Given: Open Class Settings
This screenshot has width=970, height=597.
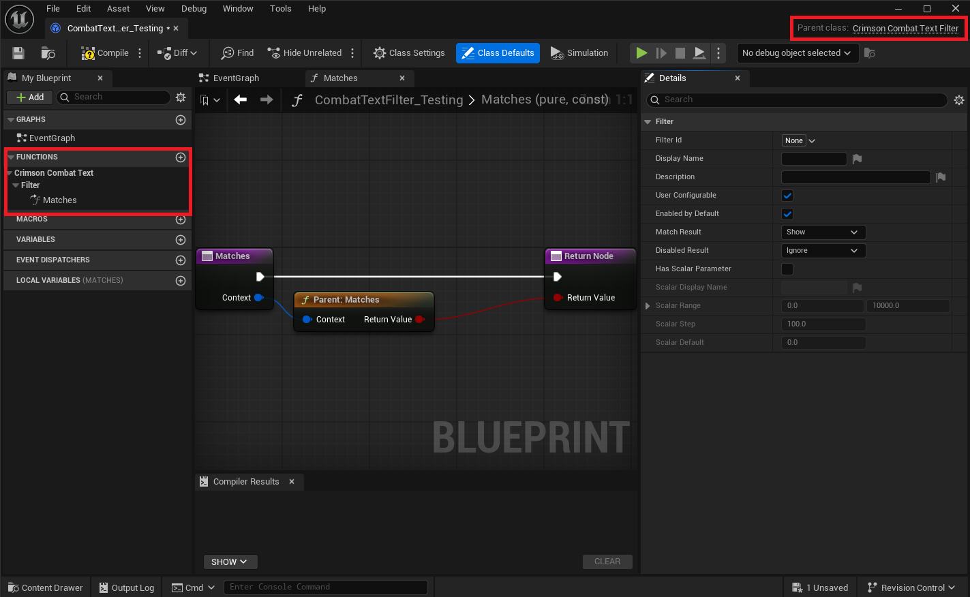Looking at the screenshot, I should click(409, 53).
